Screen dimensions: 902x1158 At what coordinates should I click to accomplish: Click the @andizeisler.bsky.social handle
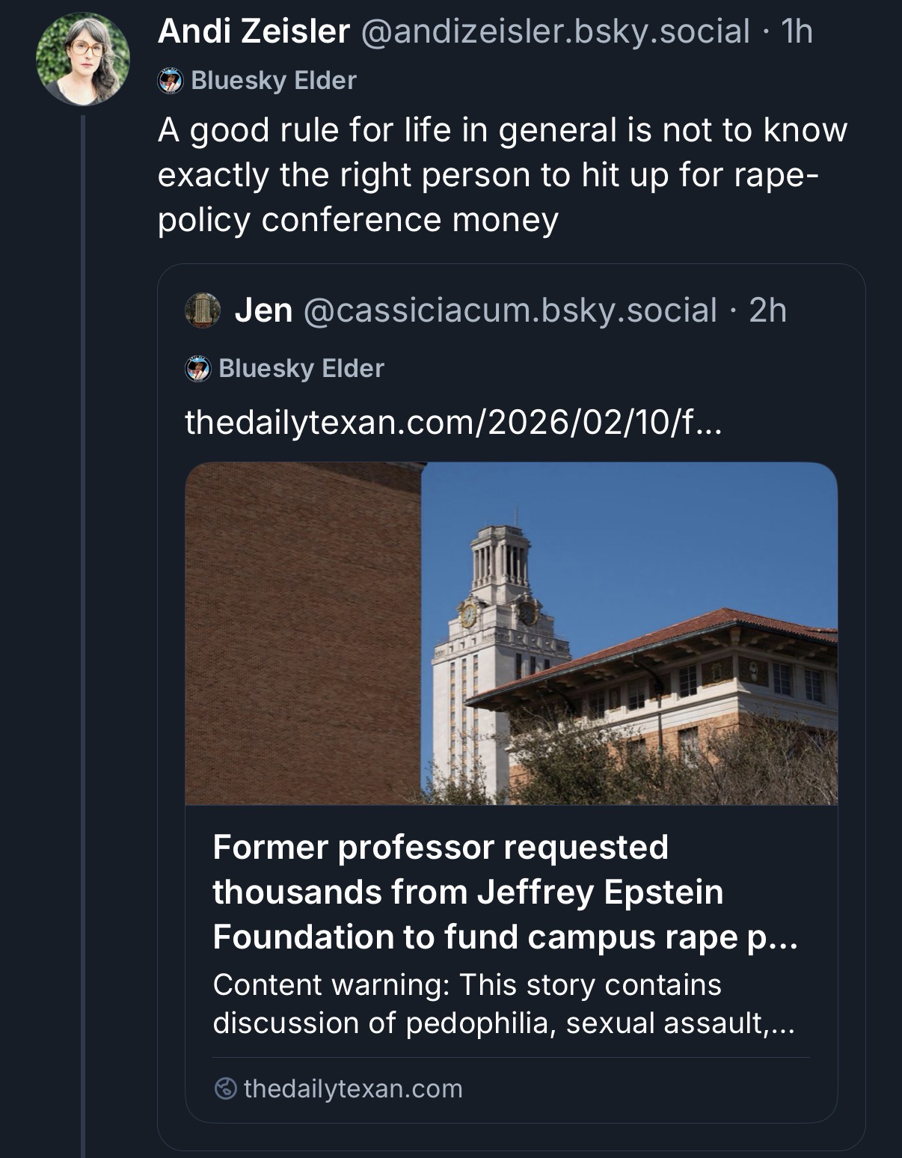coord(556,31)
